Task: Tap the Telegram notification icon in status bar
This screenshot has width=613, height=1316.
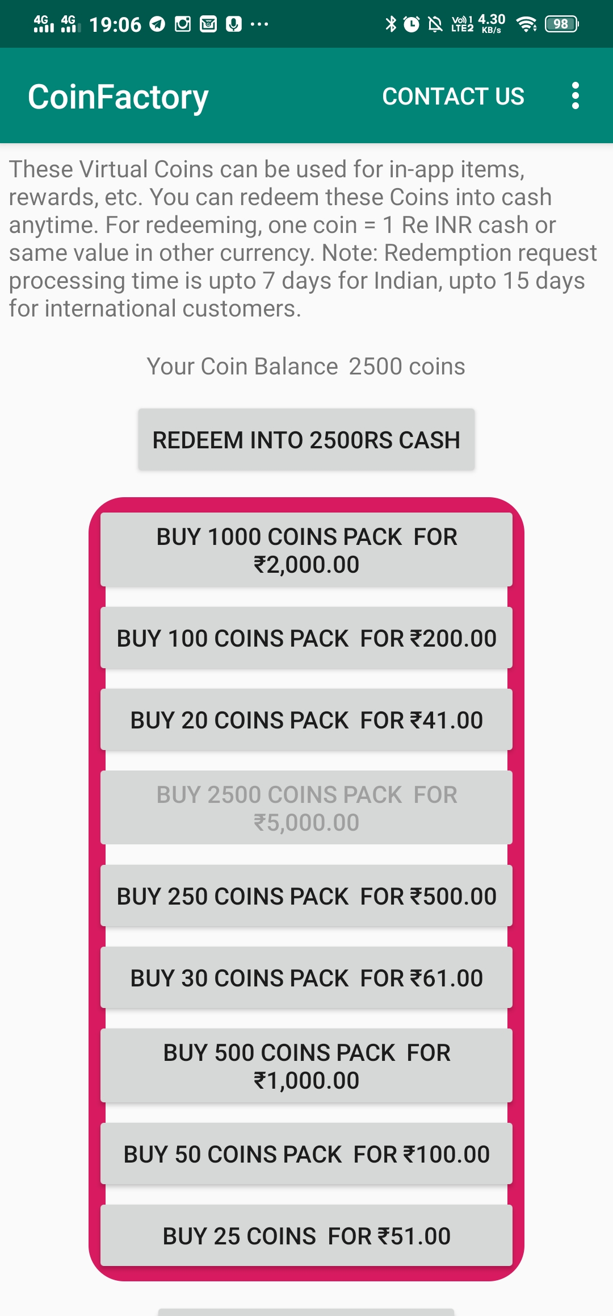Action: point(157,24)
